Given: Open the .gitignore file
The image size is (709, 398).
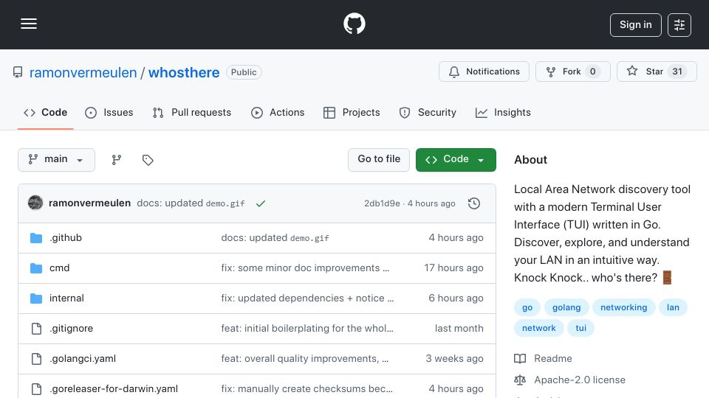Looking at the screenshot, I should click(71, 329).
